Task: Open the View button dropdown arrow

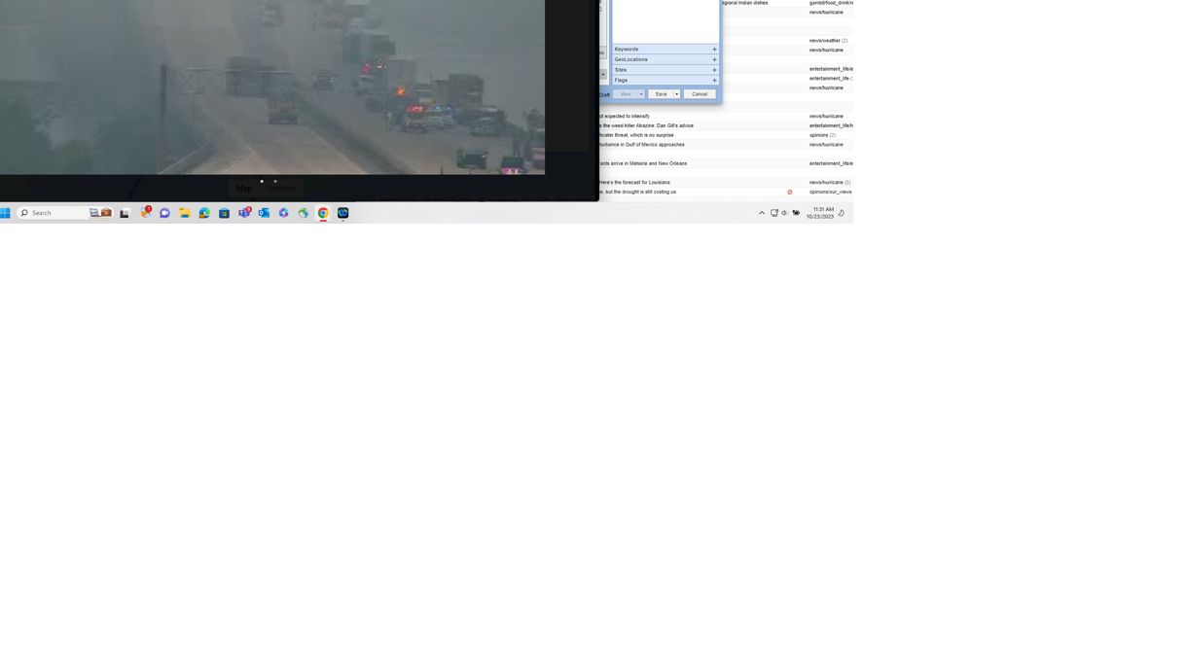Action: tap(641, 94)
